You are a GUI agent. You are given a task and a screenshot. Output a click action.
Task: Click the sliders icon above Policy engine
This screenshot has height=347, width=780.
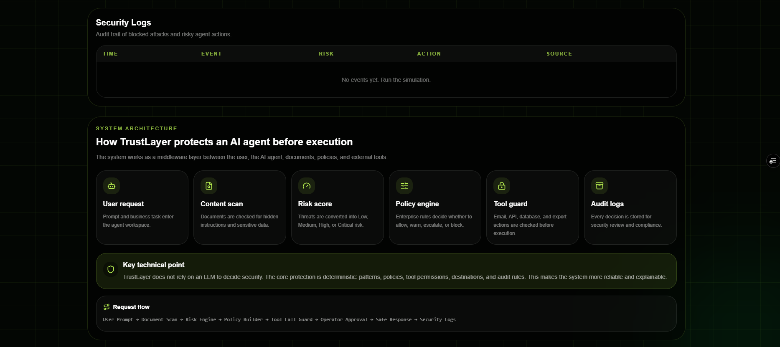404,186
